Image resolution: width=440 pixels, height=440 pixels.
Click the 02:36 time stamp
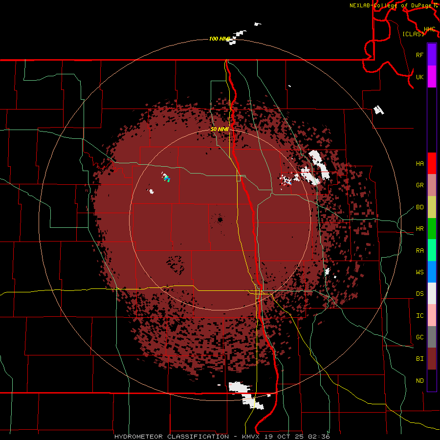(319, 437)
